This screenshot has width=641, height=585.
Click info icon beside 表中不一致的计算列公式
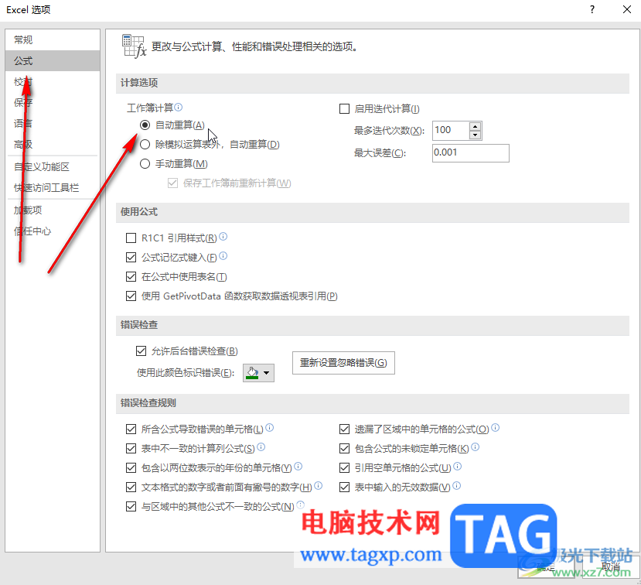pyautogui.click(x=261, y=447)
